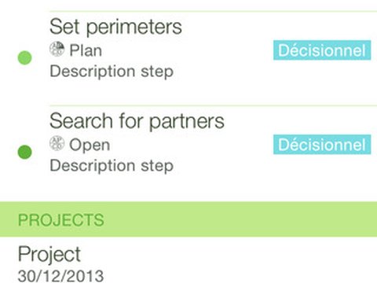
Task: Open the Search for partners step
Action: 137,121
